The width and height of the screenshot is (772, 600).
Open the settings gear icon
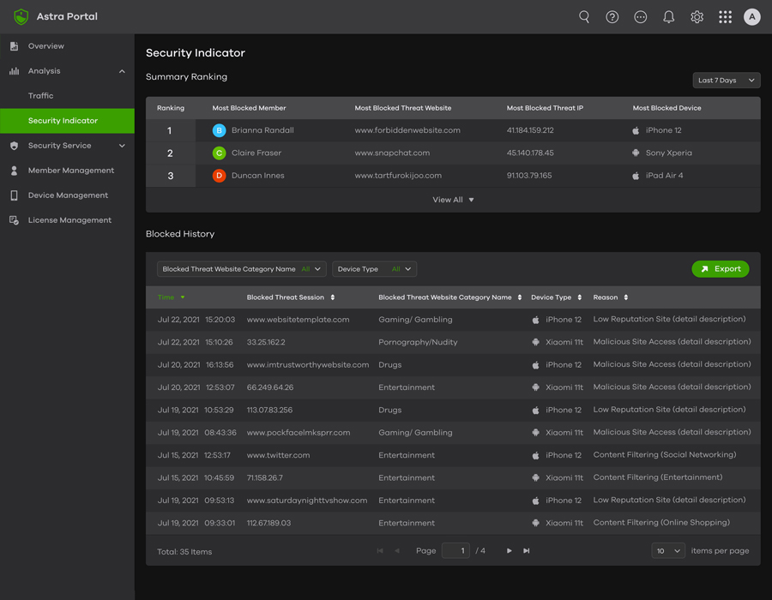[x=697, y=17]
